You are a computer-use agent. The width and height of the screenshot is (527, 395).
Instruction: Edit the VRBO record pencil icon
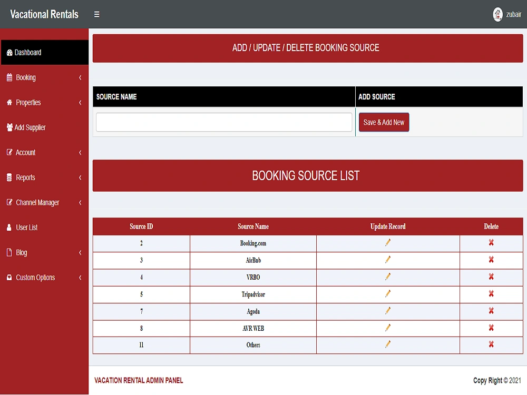tap(388, 277)
